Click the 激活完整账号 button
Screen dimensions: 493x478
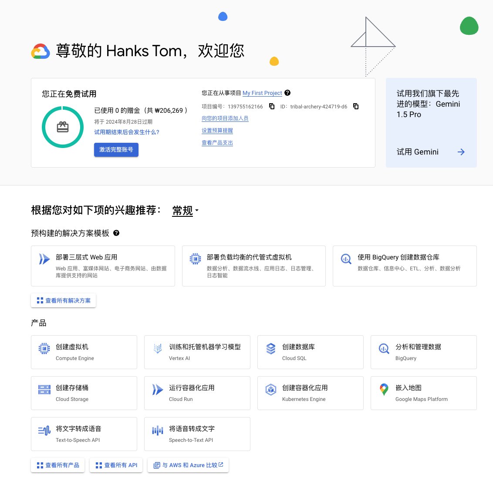116,150
